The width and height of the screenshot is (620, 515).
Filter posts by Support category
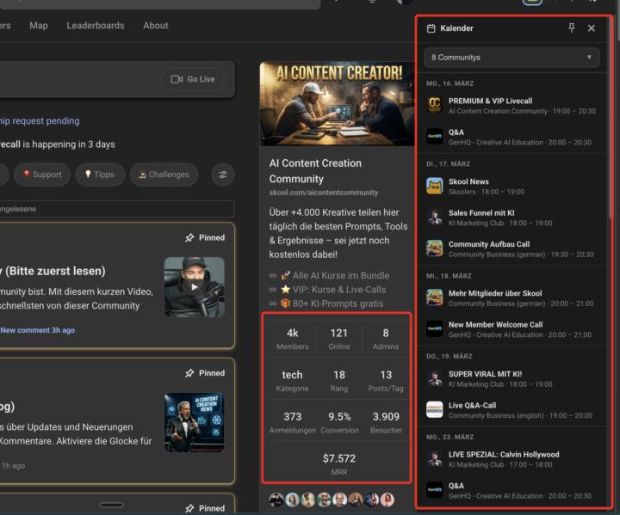(x=42, y=175)
